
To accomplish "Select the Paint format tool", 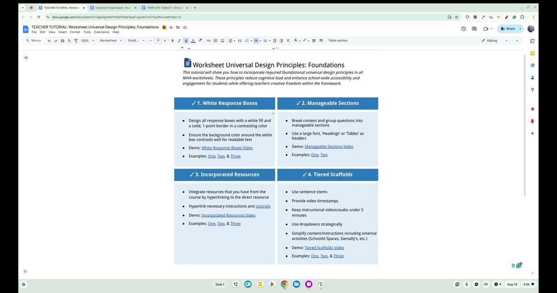I will (x=76, y=41).
